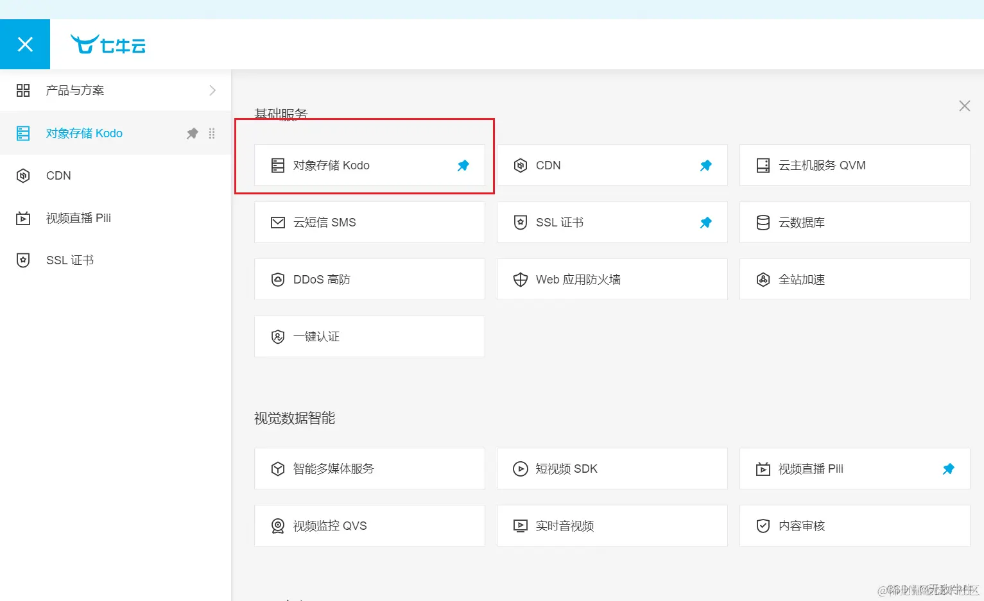The image size is (984, 601).
Task: Click the grid icon beside 产品与方案
Action: coord(23,90)
